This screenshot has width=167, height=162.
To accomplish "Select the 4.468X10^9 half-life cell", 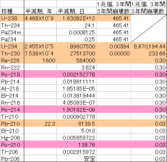I will click(40, 18).
